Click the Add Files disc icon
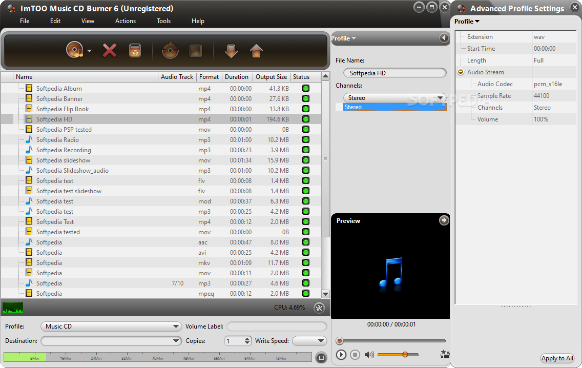Viewport: 582px width, 368px height. point(75,50)
